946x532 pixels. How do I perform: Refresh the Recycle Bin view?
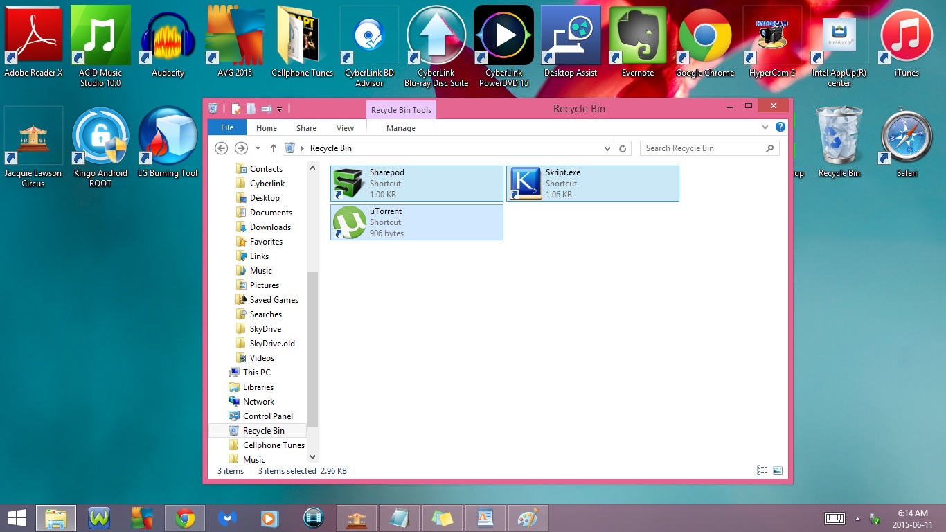pos(623,148)
